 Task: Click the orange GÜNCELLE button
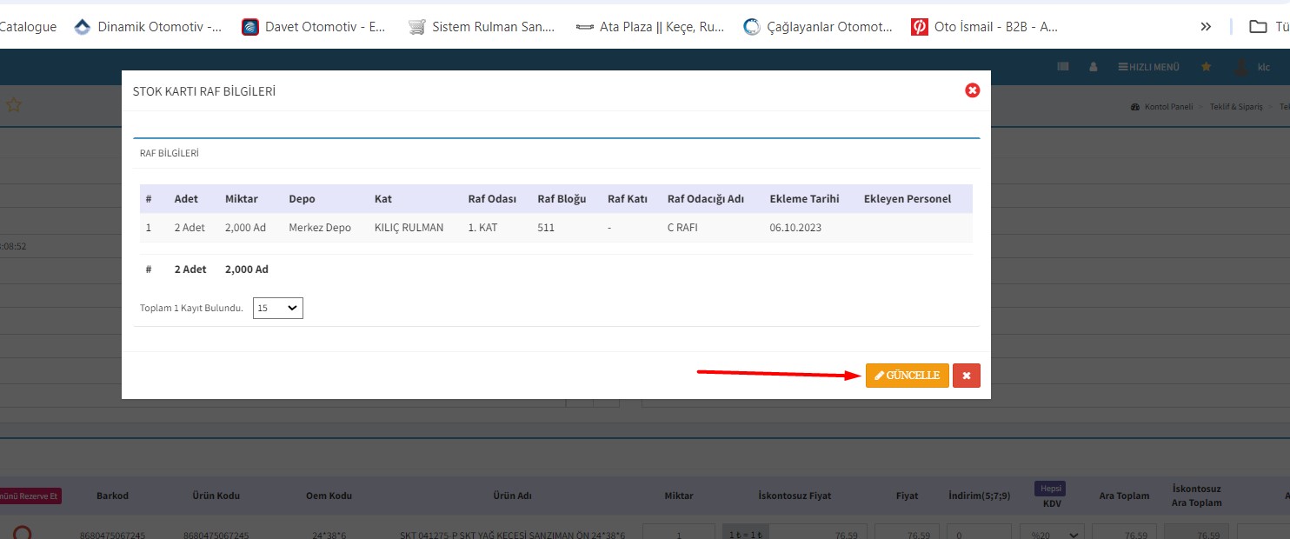point(907,376)
